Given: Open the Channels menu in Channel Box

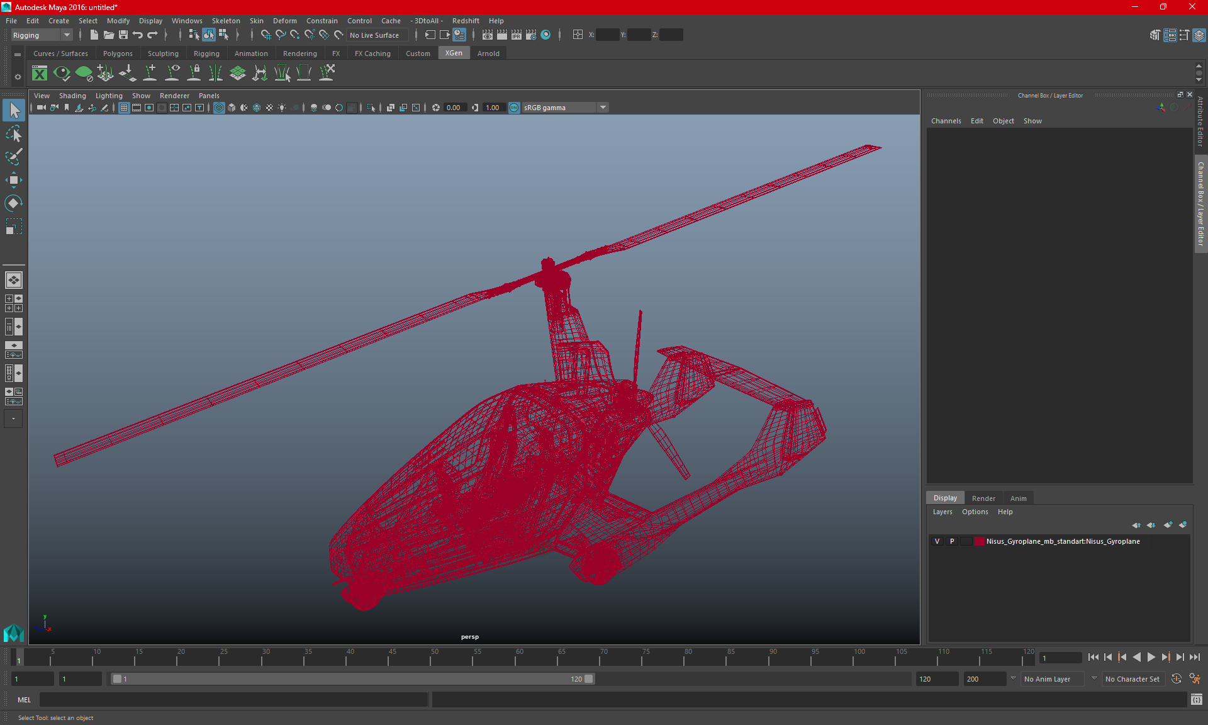Looking at the screenshot, I should (x=946, y=121).
